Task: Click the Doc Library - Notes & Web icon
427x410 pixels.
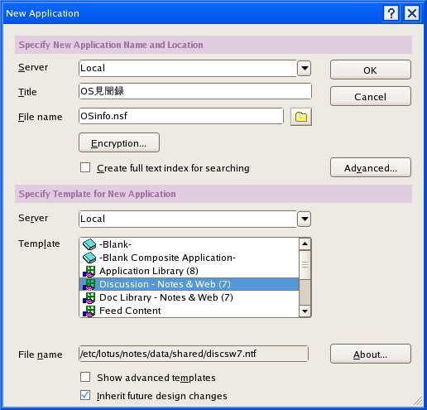Action: 89,297
